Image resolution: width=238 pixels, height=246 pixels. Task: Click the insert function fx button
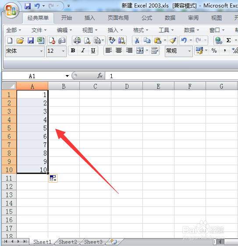[x=100, y=76]
